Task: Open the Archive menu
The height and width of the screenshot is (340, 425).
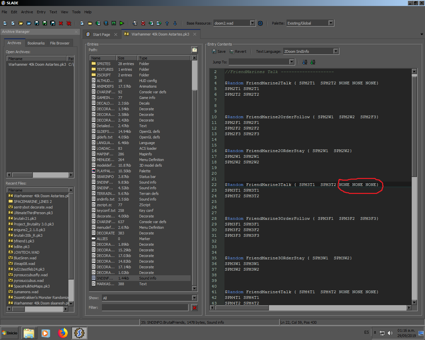Action: tap(27, 12)
